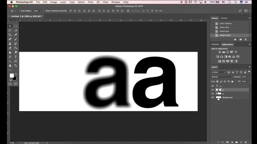Toggle lock all padlock icon
The height and width of the screenshot is (144, 257).
coord(232,81)
